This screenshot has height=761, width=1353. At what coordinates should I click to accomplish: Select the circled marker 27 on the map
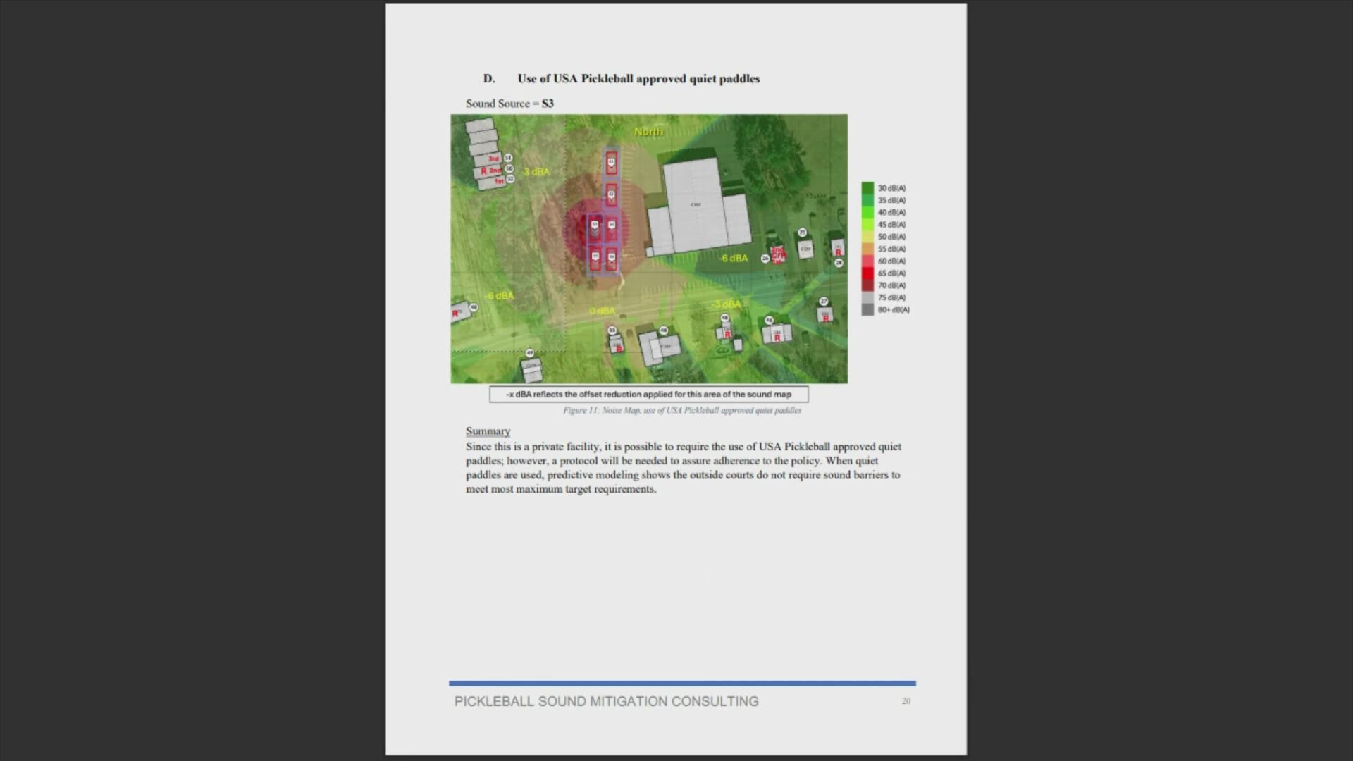pyautogui.click(x=823, y=302)
